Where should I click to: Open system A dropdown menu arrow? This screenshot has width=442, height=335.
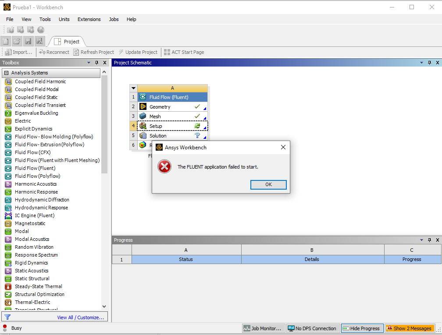click(x=134, y=88)
